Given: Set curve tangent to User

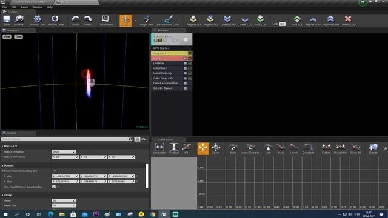Looking at the screenshot, I should [x=268, y=148].
